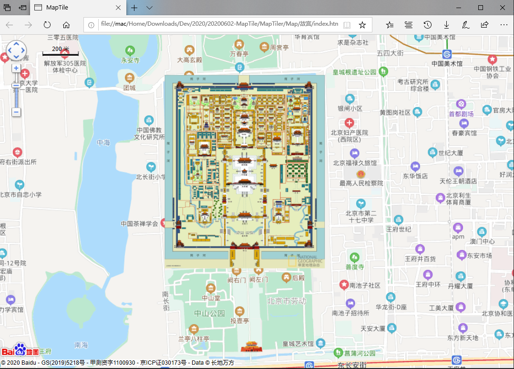The height and width of the screenshot is (369, 514).
Task: Click the 皇城根遗址公园 park marker
Action: pos(383,71)
